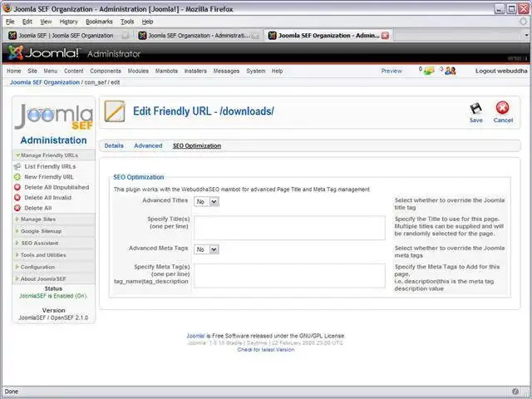Expand the Tools and Utilities section
532x399 pixels.
[x=53, y=255]
